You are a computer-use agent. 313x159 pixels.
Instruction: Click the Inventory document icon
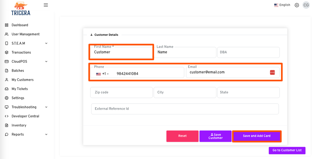coord(7,125)
